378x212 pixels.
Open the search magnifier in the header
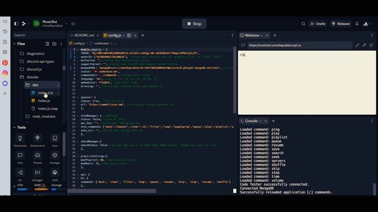[x=303, y=24]
